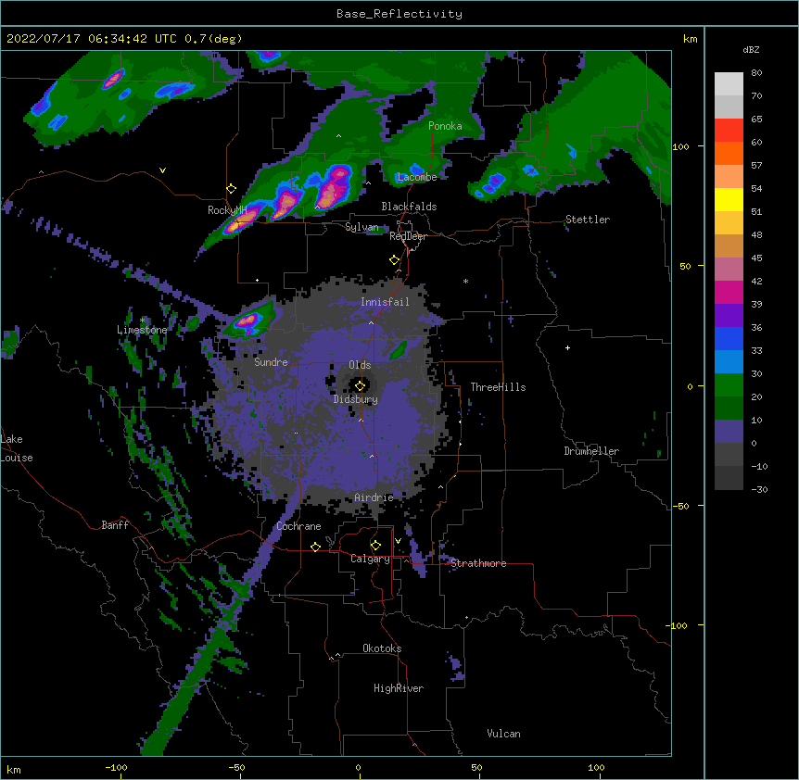Select the slate purple 10 dBZ swatch
Viewport: 799px width, 780px height.
point(729,432)
